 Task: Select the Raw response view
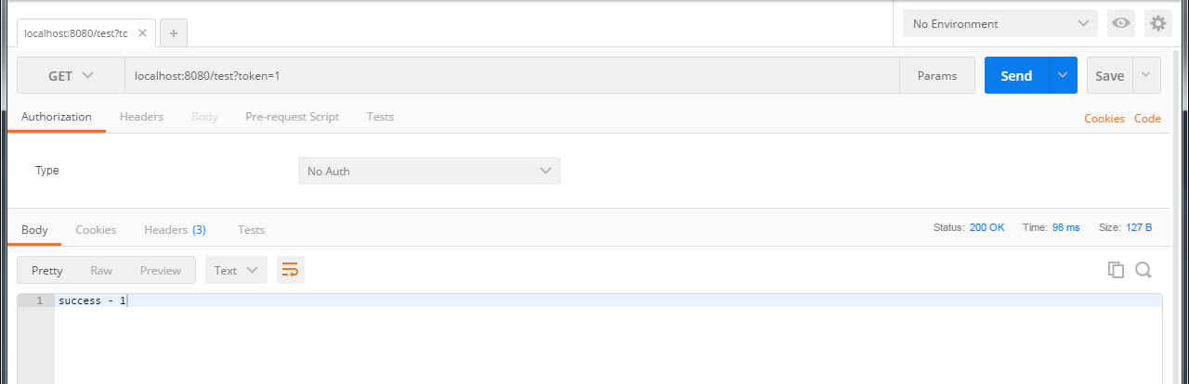click(101, 270)
